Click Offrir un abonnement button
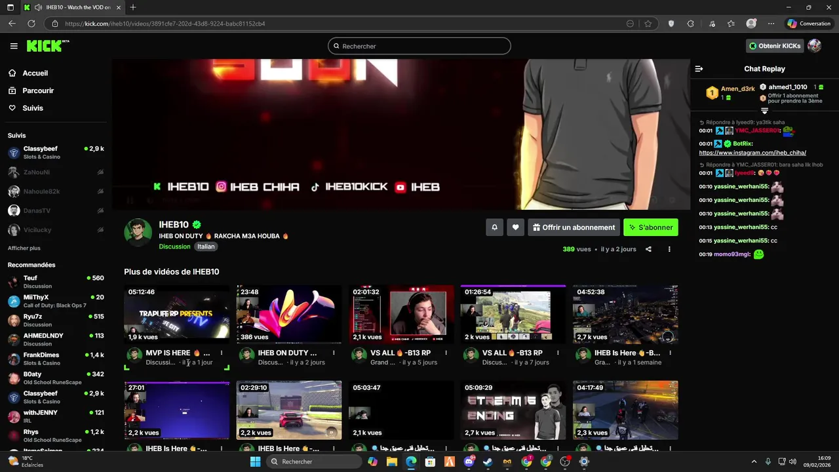The width and height of the screenshot is (839, 472). pyautogui.click(x=574, y=227)
